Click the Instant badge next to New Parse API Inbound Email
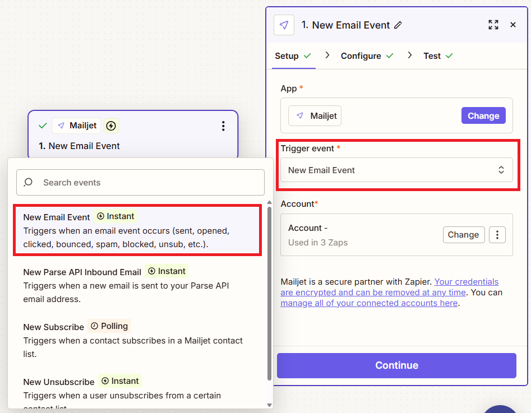531x413 pixels. coord(167,271)
